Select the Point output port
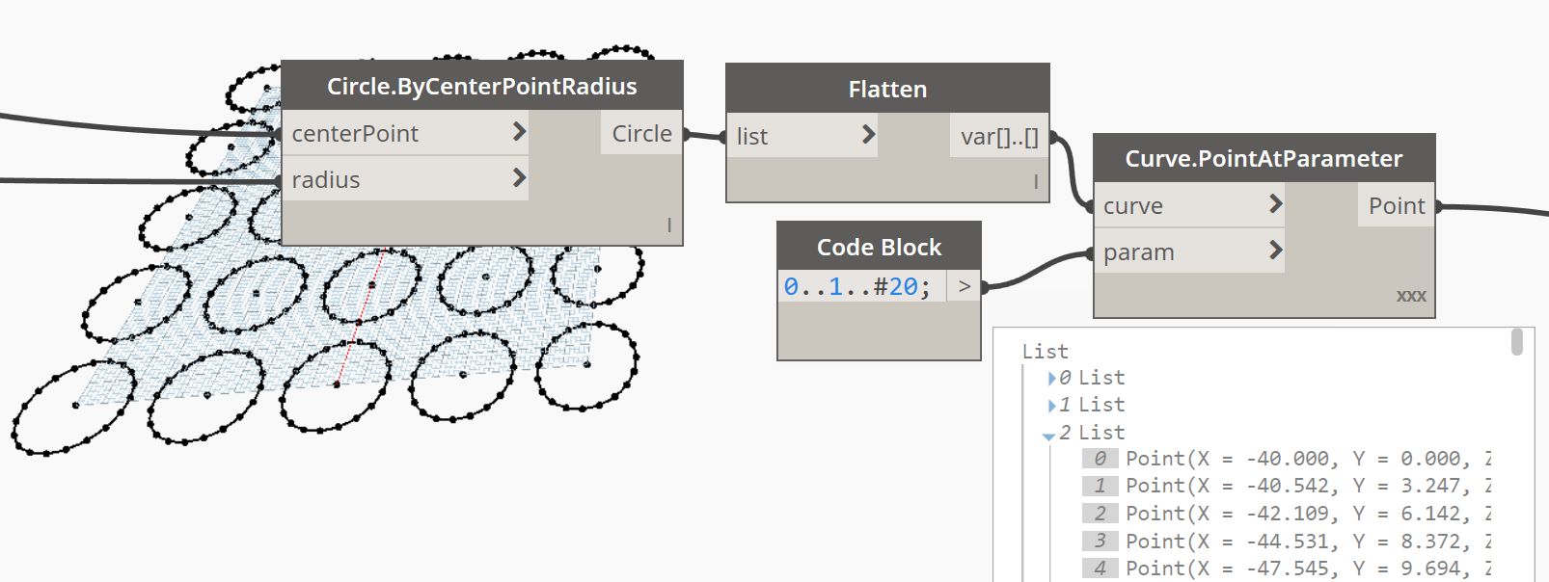Screen dimensions: 1549x582 [x=1397, y=205]
